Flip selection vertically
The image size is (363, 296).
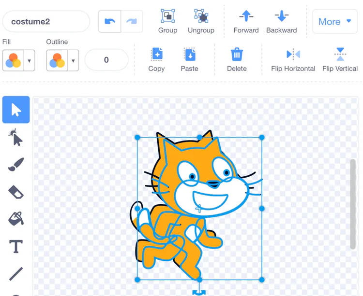click(340, 60)
